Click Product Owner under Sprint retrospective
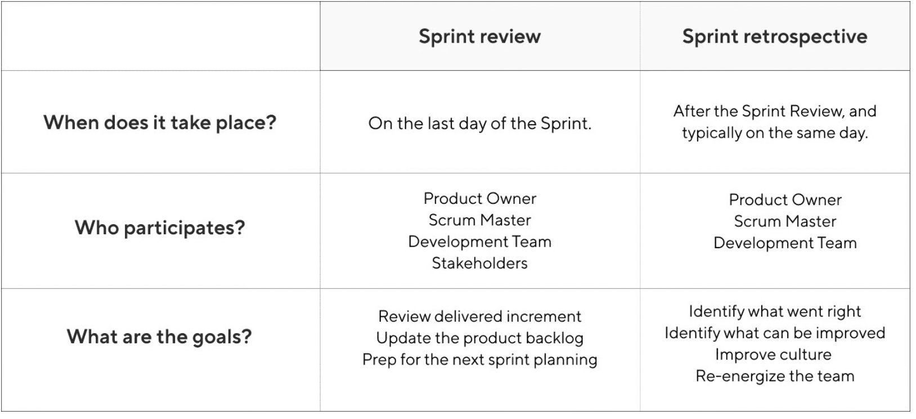Viewport: 916px width, 419px height. 785,199
